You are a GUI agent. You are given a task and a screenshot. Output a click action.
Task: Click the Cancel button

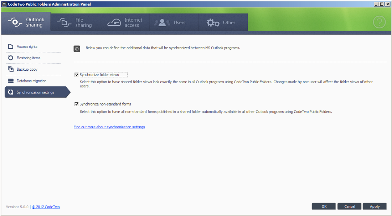(x=349, y=206)
